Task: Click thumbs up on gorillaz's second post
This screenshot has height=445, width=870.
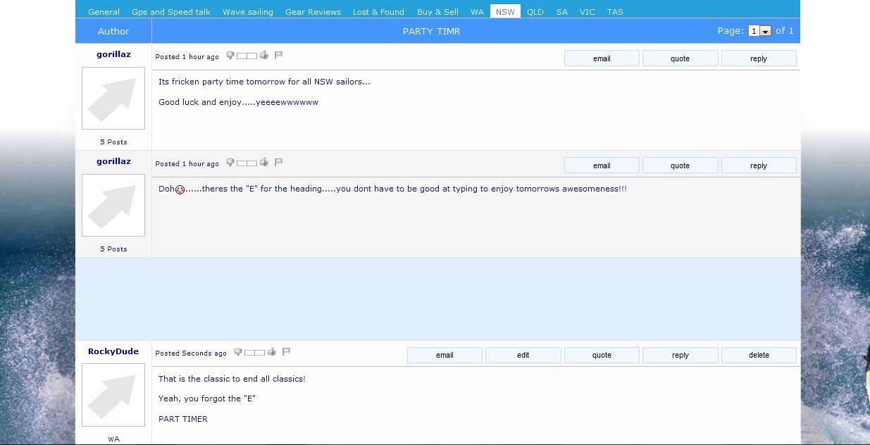Action: [x=264, y=163]
